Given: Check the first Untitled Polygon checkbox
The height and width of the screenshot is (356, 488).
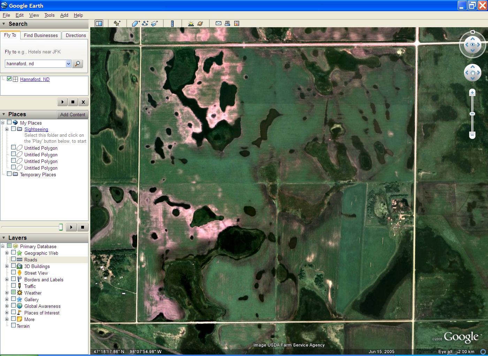Looking at the screenshot, I should coord(14,147).
